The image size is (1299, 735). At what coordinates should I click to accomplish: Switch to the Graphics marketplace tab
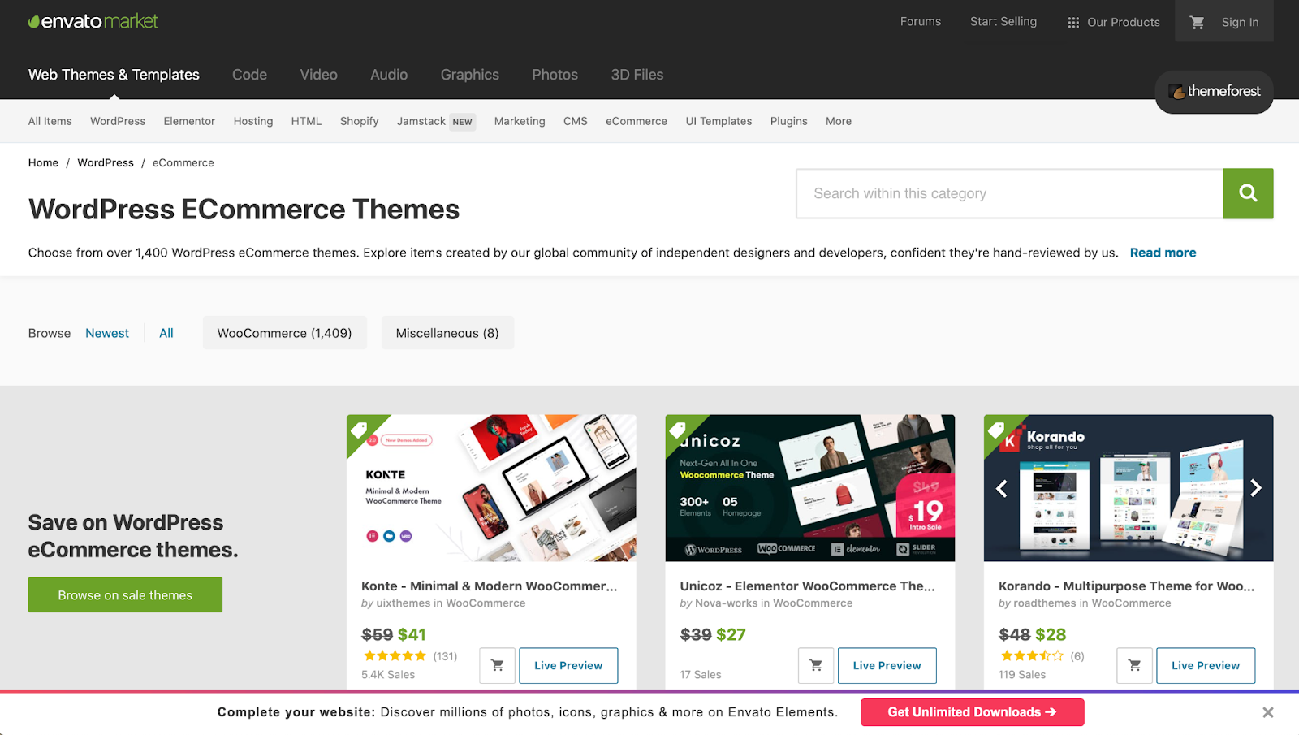point(470,75)
